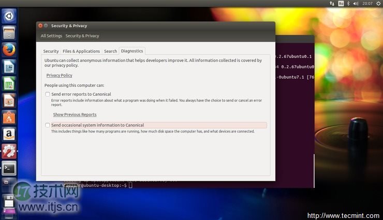Click Show Previous Reports link
This screenshot has width=383, height=220.
[75, 114]
